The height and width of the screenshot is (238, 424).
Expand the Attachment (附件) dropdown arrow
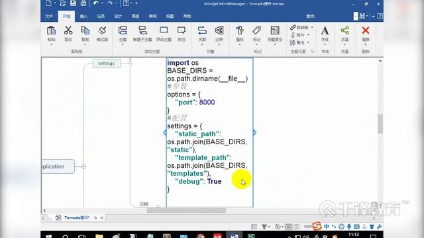point(308,35)
